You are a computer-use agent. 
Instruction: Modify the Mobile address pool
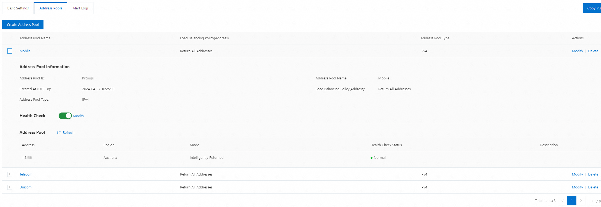coord(577,51)
